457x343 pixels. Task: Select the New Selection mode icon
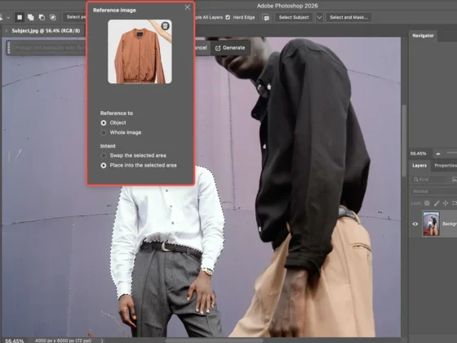(20, 17)
